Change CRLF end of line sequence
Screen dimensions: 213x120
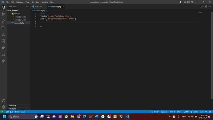coord(179,112)
